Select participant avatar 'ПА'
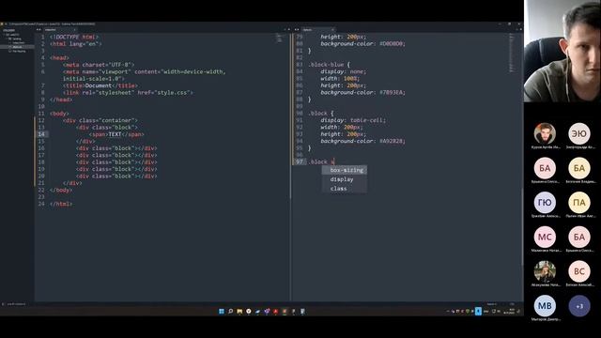Image resolution: width=601 pixels, height=338 pixels. tap(579, 203)
